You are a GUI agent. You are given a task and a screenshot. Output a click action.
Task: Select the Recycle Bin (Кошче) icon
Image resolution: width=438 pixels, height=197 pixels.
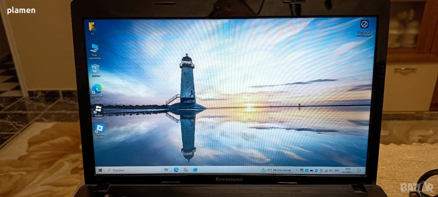[x=95, y=68]
